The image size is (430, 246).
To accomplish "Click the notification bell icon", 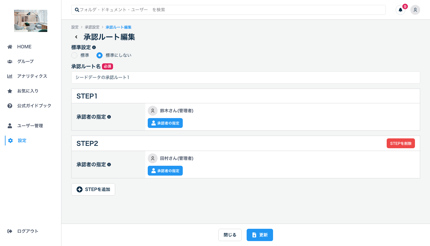I will tap(400, 10).
